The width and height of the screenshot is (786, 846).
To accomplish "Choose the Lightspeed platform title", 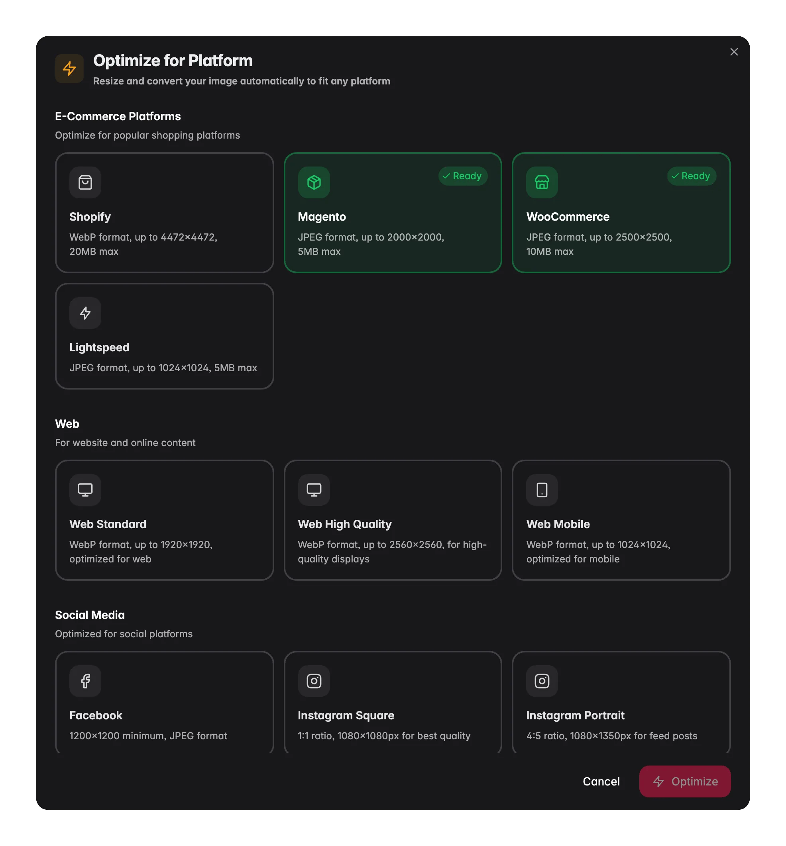I will [100, 347].
